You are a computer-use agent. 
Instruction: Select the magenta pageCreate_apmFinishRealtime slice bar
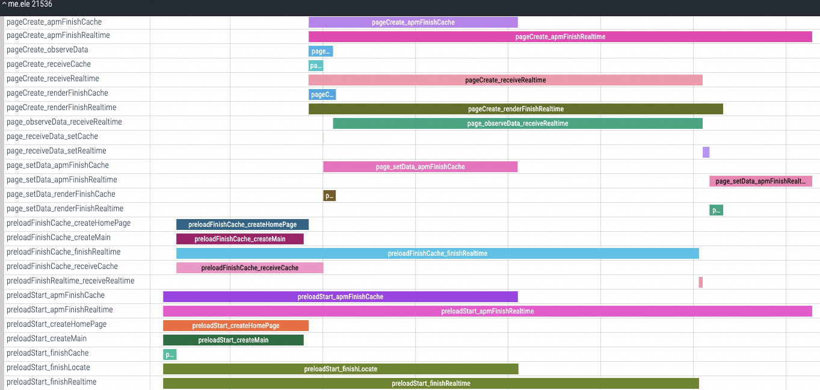(x=560, y=37)
